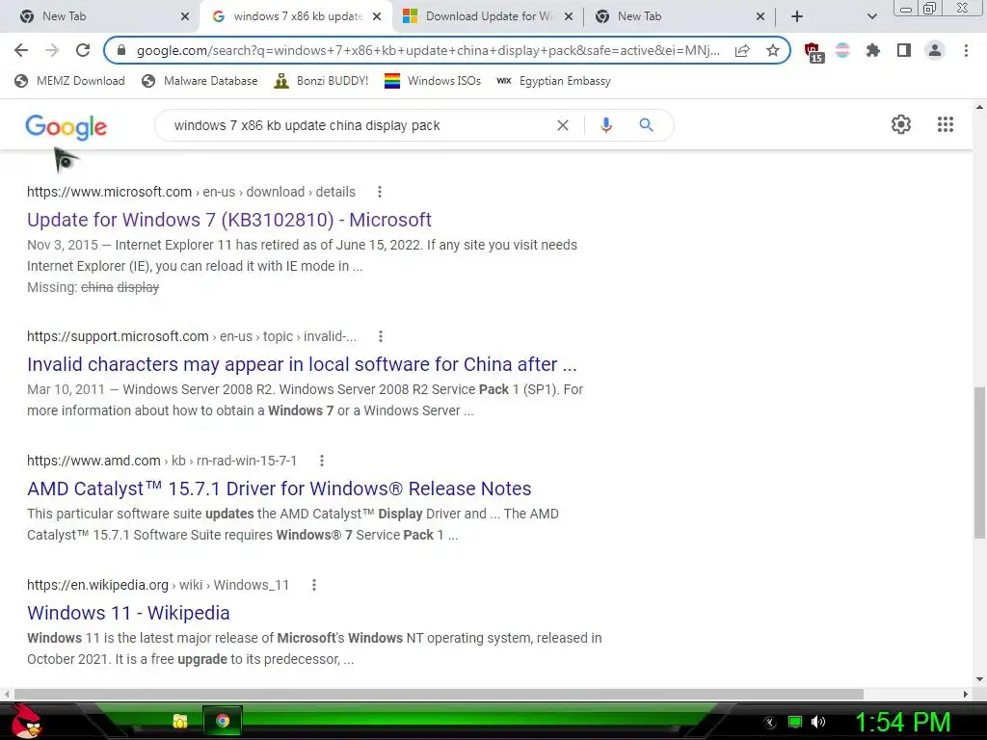
Task: Open the striped pink-blue extension icon
Action: pyautogui.click(x=842, y=50)
